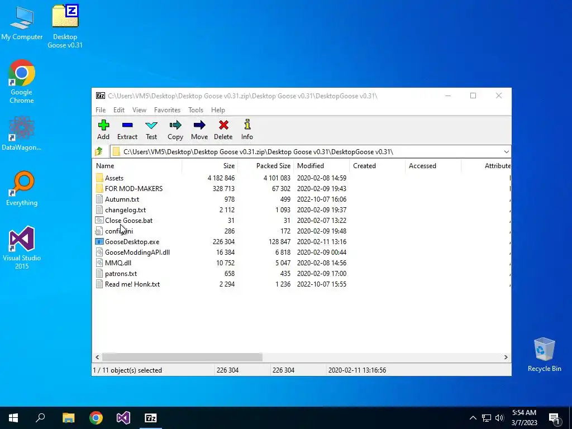
Task: Show hidden system tray icons chevron
Action: (x=473, y=418)
